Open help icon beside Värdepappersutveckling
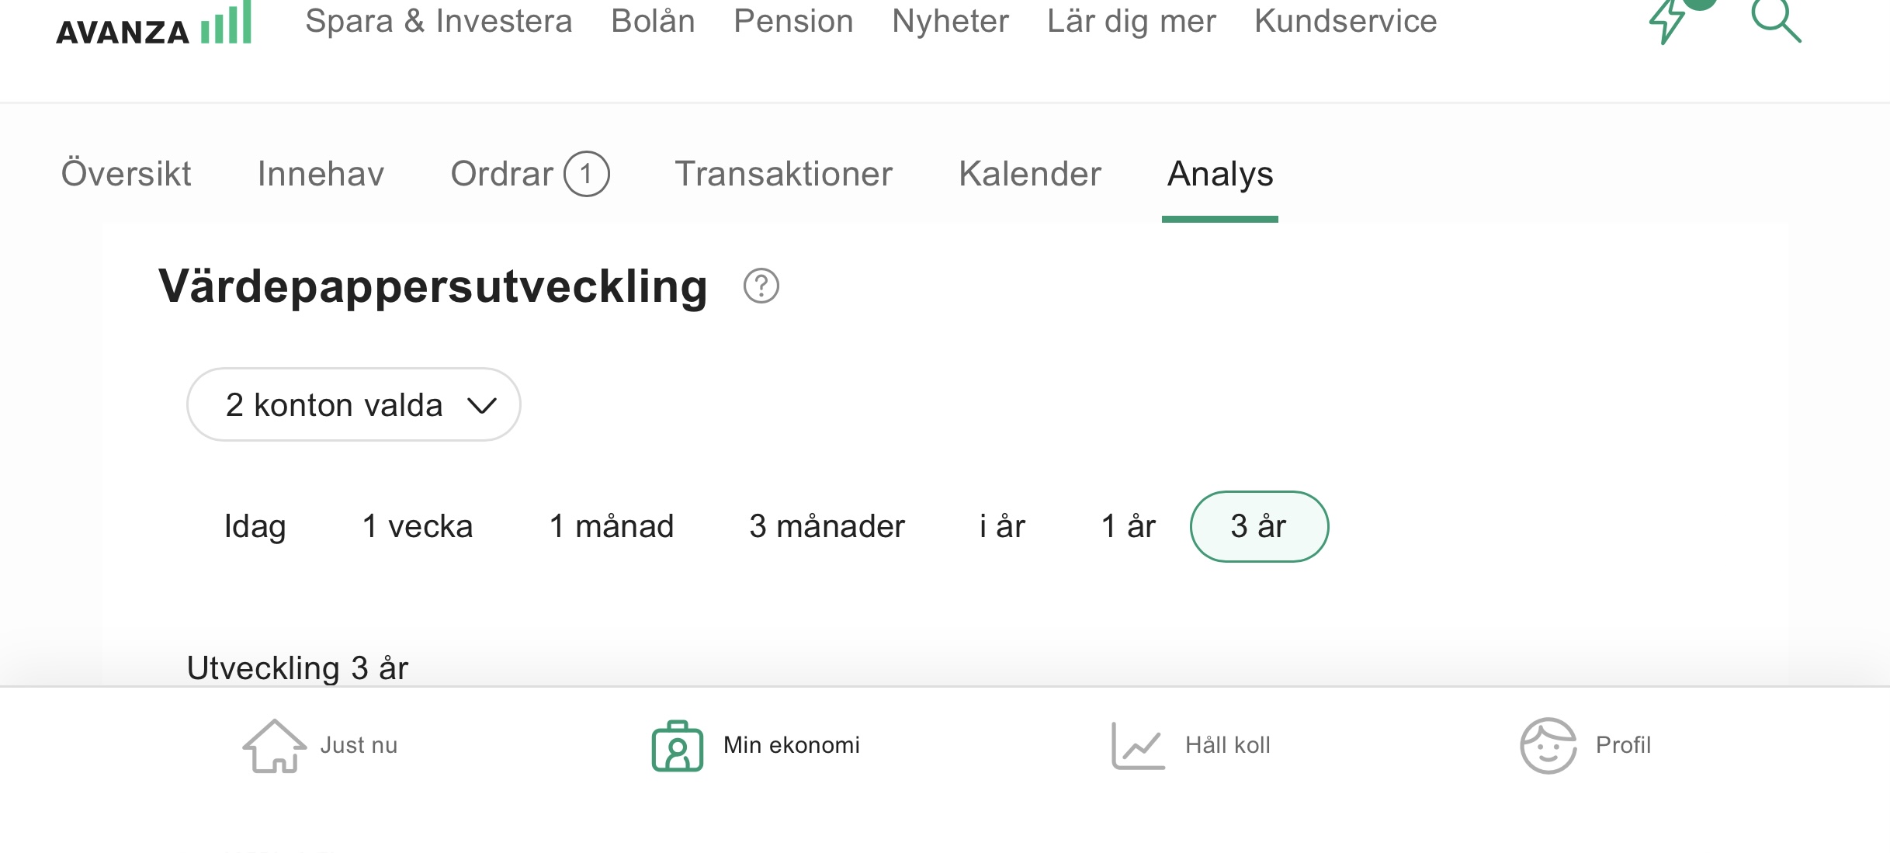This screenshot has height=853, width=1890. pos(761,286)
